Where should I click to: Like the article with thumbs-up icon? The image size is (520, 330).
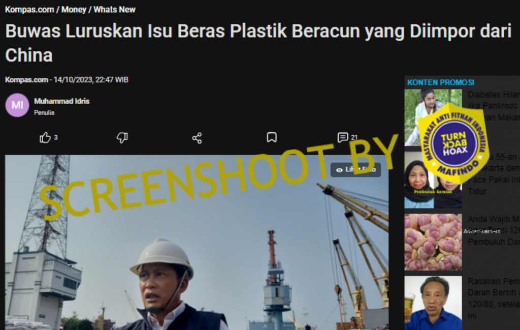pyautogui.click(x=45, y=137)
